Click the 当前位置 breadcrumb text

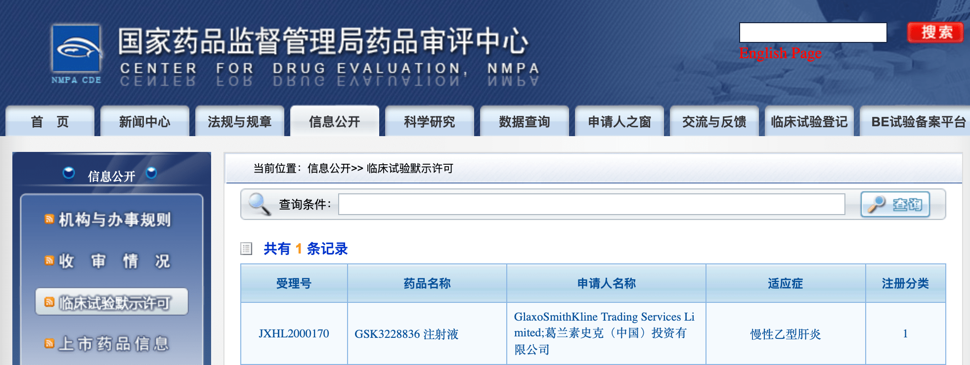tap(353, 169)
